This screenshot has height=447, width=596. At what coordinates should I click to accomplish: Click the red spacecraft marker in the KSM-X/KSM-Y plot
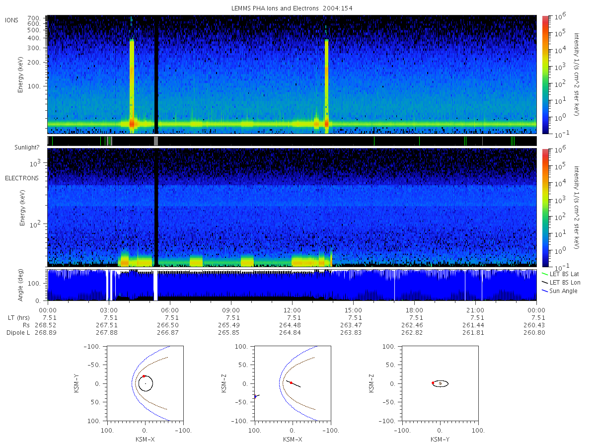144,376
